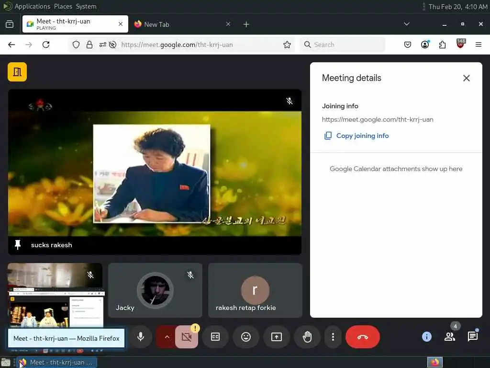The image size is (490, 368).
Task: Show the participants people panel
Action: tap(450, 337)
